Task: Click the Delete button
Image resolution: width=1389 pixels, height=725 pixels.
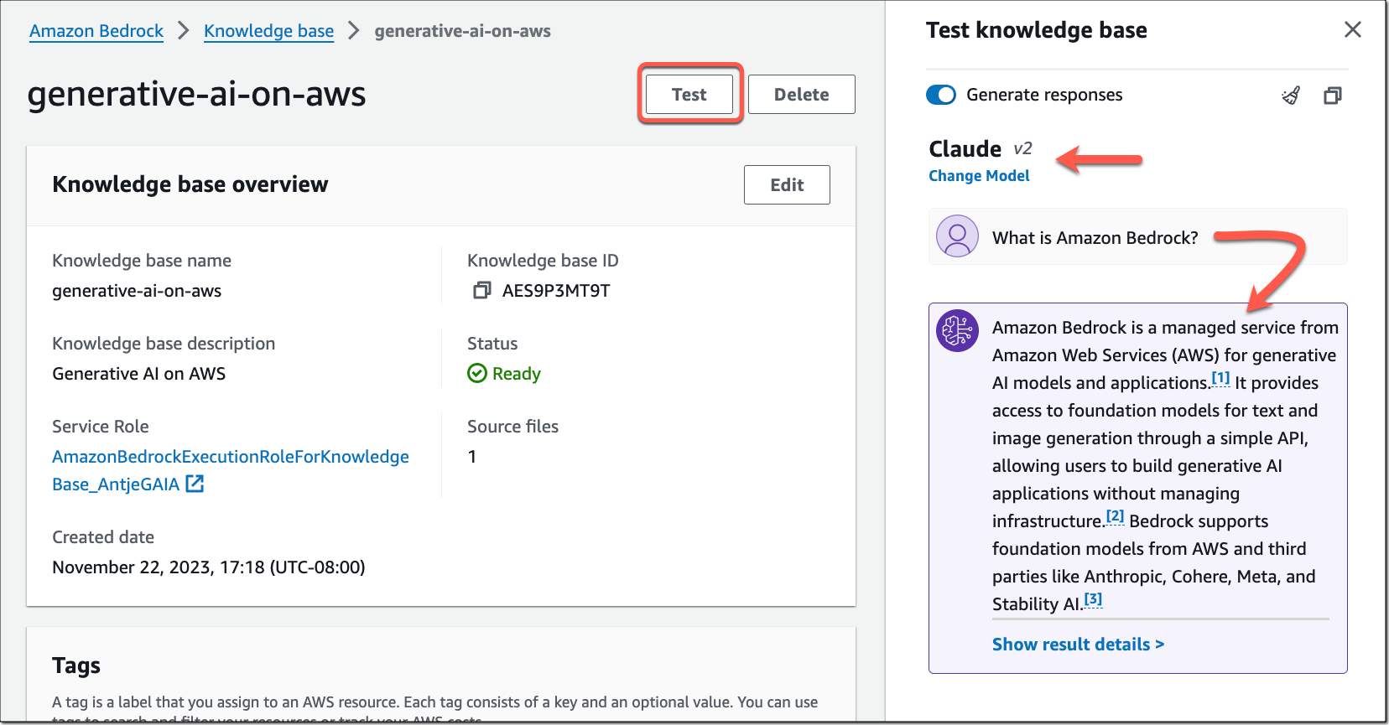Action: [x=802, y=94]
